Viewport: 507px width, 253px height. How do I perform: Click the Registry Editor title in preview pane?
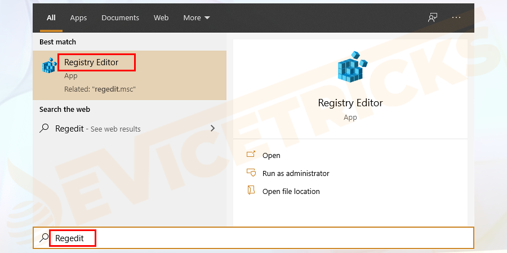[350, 103]
